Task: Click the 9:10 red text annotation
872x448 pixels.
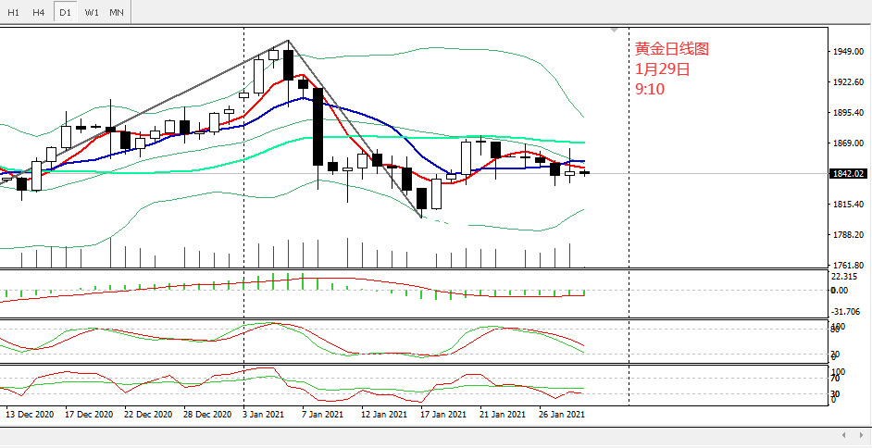Action: point(650,89)
